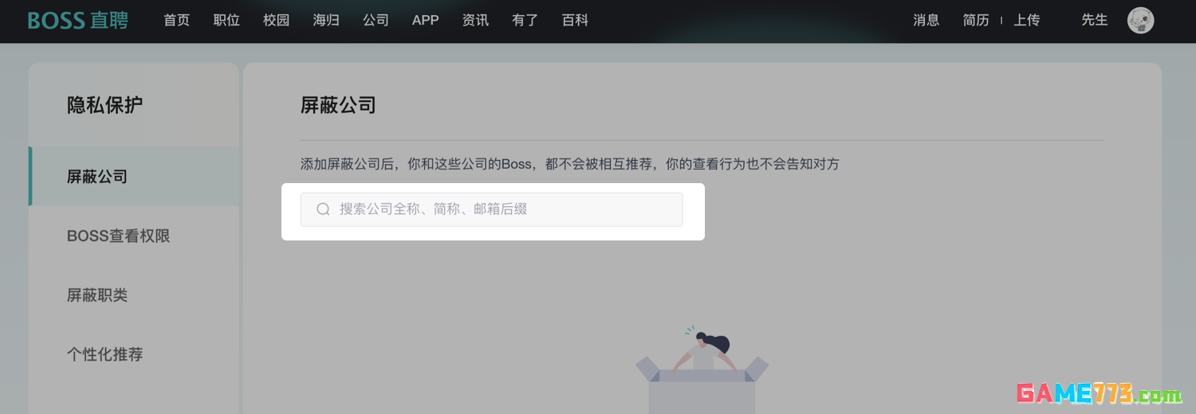Viewport: 1196px width, 414px height.
Task: Open 消息 messages link
Action: pos(926,21)
